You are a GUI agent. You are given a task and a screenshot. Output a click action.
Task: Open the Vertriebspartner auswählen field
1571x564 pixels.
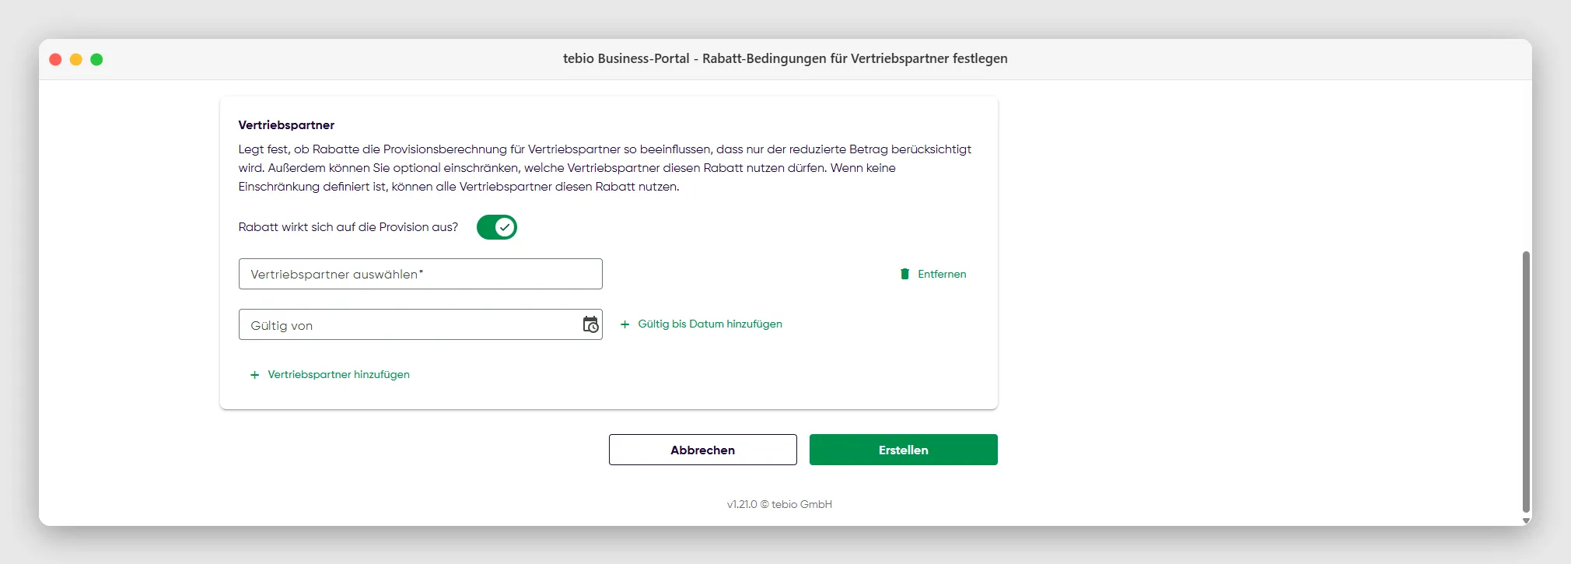(x=420, y=274)
